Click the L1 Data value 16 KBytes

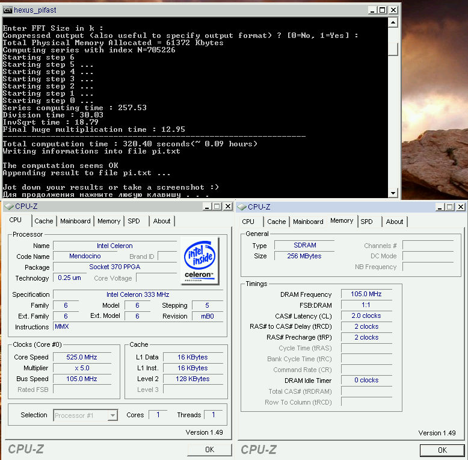tap(193, 357)
